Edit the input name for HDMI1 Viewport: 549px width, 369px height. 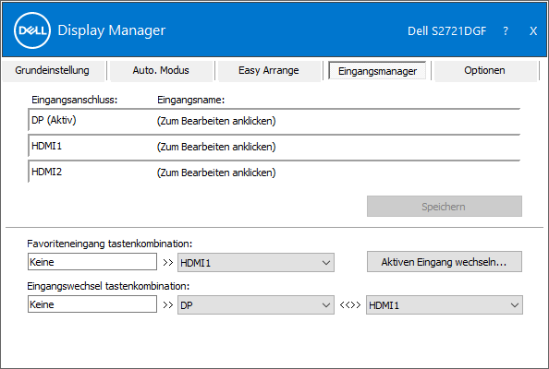tap(216, 147)
